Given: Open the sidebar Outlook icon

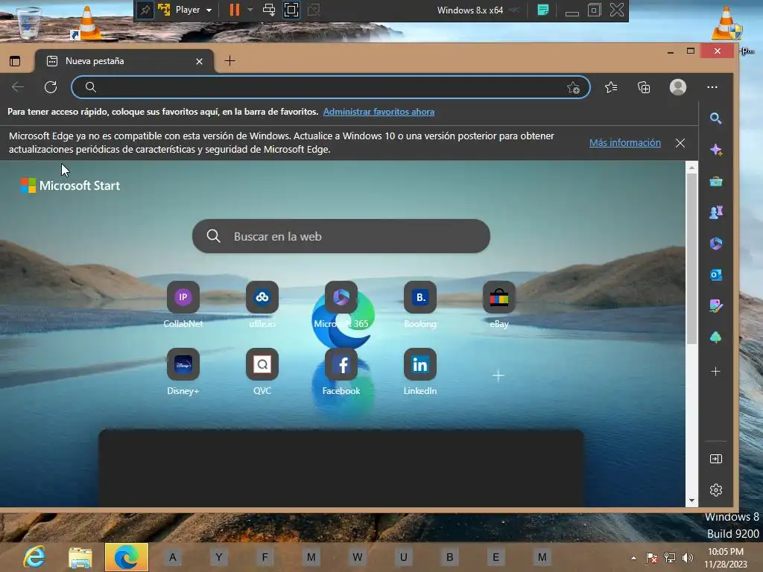Looking at the screenshot, I should click(715, 275).
